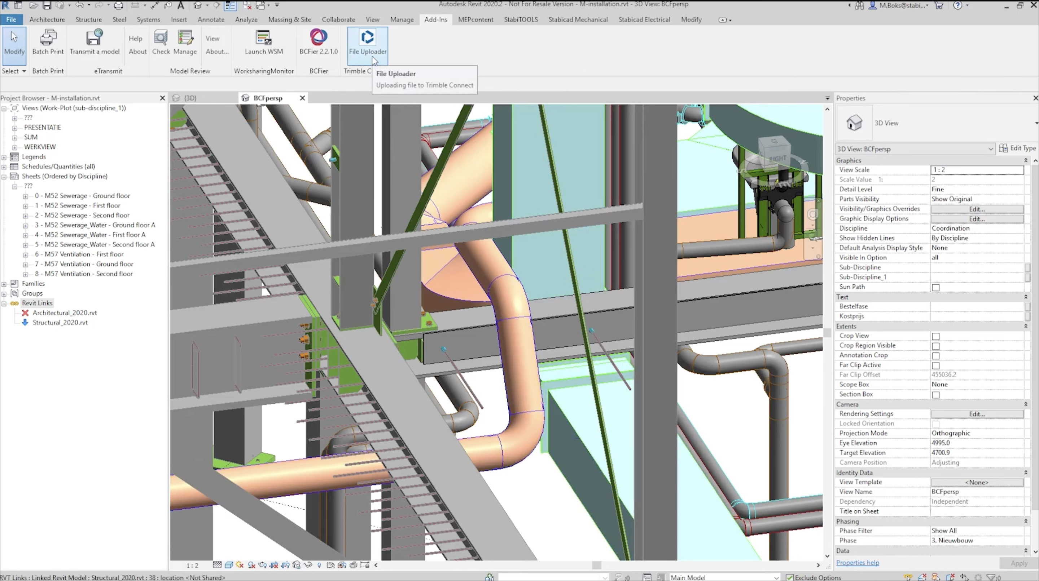This screenshot has height=581, width=1039.
Task: Toggle the Annotation Crop checkbox
Action: [x=936, y=356]
